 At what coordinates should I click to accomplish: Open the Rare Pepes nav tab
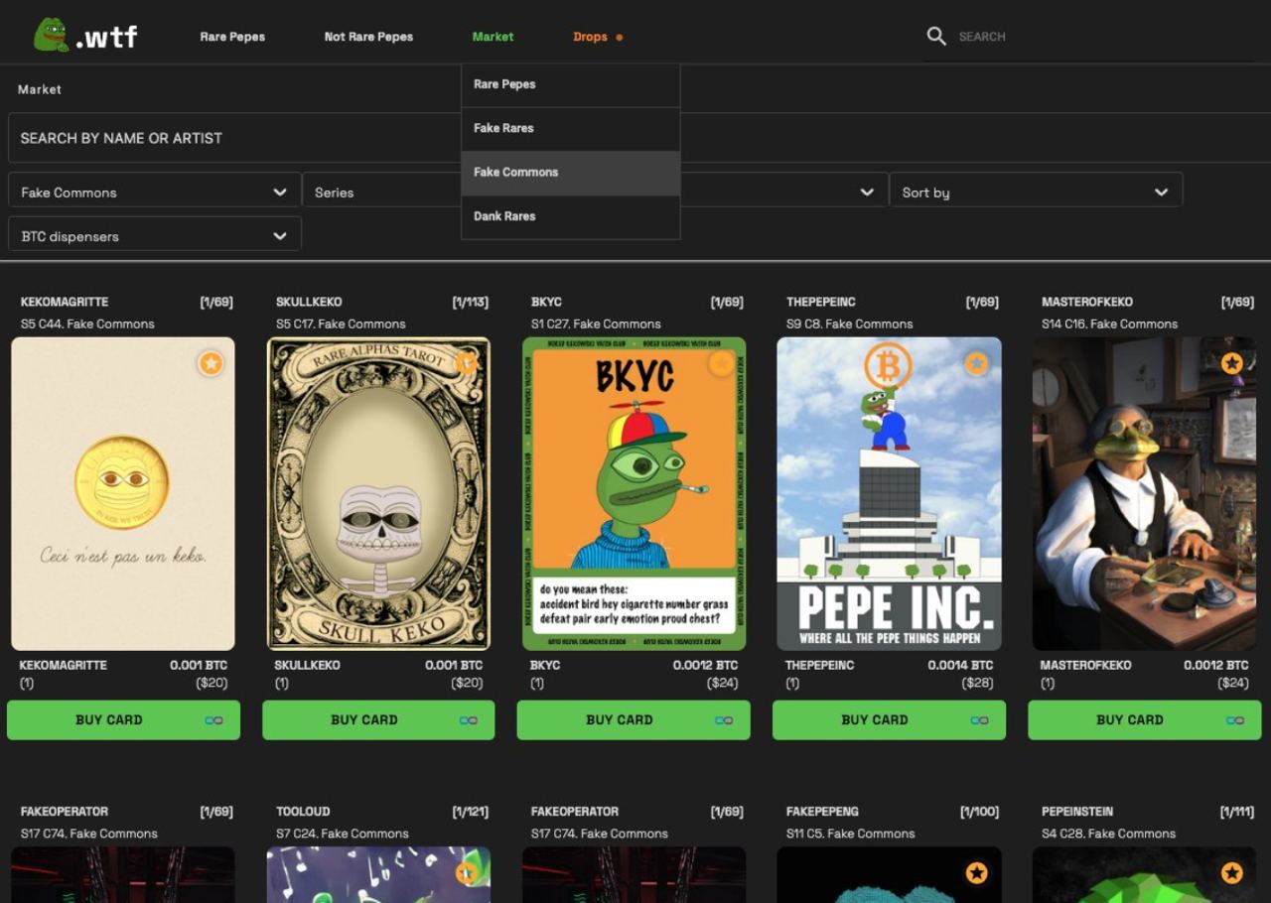pyautogui.click(x=232, y=37)
